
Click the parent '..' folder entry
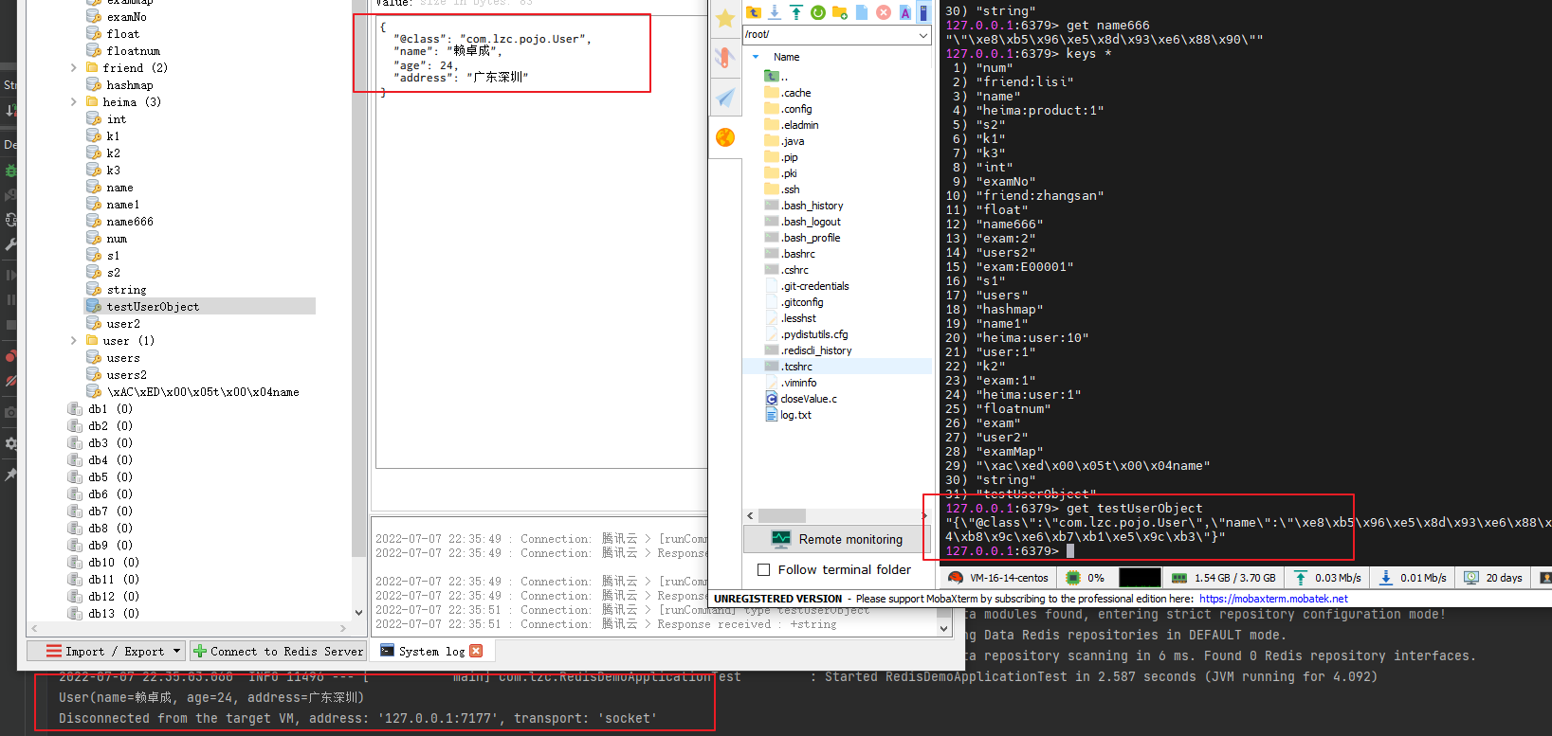click(777, 77)
